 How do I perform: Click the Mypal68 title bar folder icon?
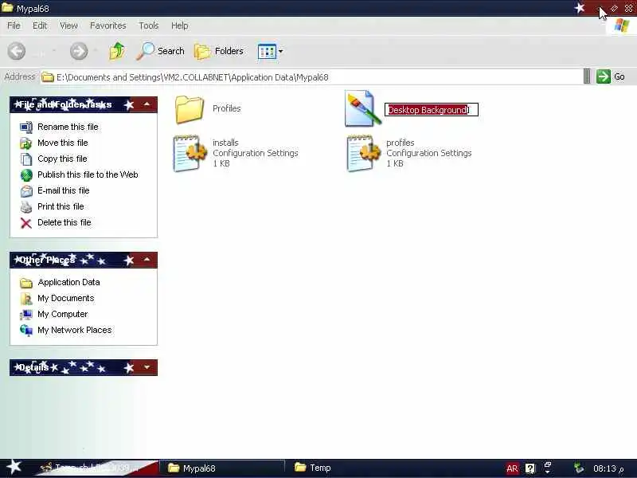click(x=7, y=8)
